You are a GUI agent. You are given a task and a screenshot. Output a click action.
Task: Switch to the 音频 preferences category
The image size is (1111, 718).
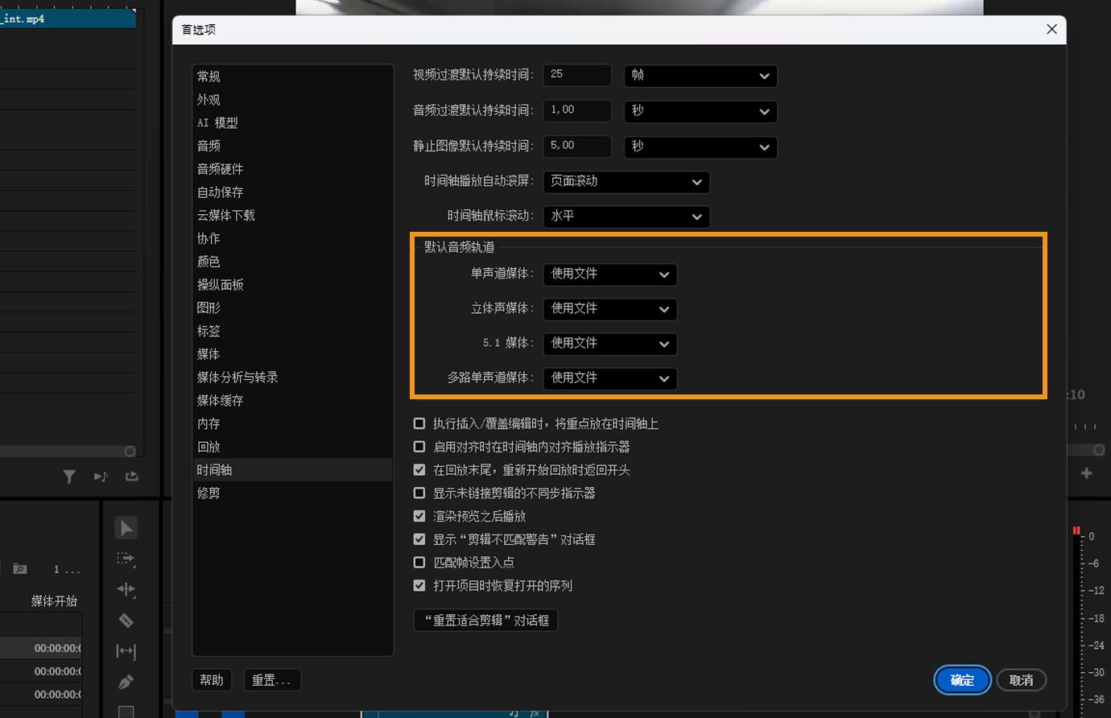(x=208, y=146)
